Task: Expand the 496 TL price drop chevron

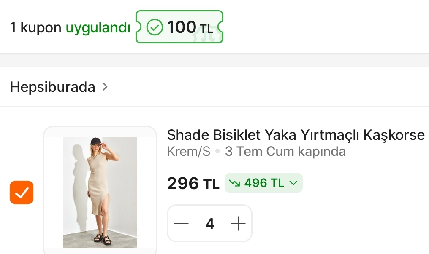Action: coord(293,183)
